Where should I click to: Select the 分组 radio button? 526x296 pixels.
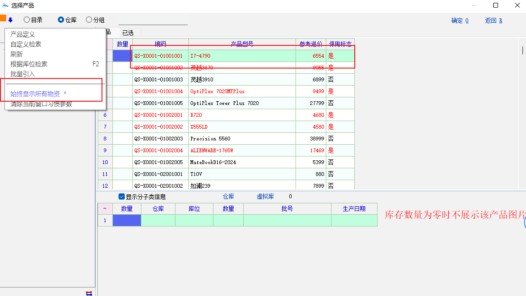pyautogui.click(x=89, y=20)
